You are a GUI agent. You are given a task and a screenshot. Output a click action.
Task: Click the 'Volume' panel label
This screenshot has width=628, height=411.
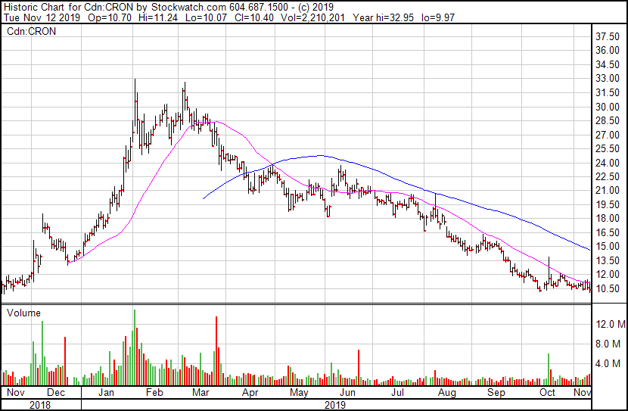click(23, 313)
